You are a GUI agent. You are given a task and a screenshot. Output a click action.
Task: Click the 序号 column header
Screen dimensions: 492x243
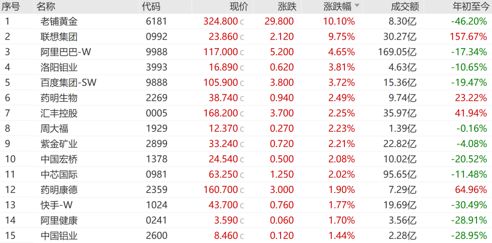point(10,6)
